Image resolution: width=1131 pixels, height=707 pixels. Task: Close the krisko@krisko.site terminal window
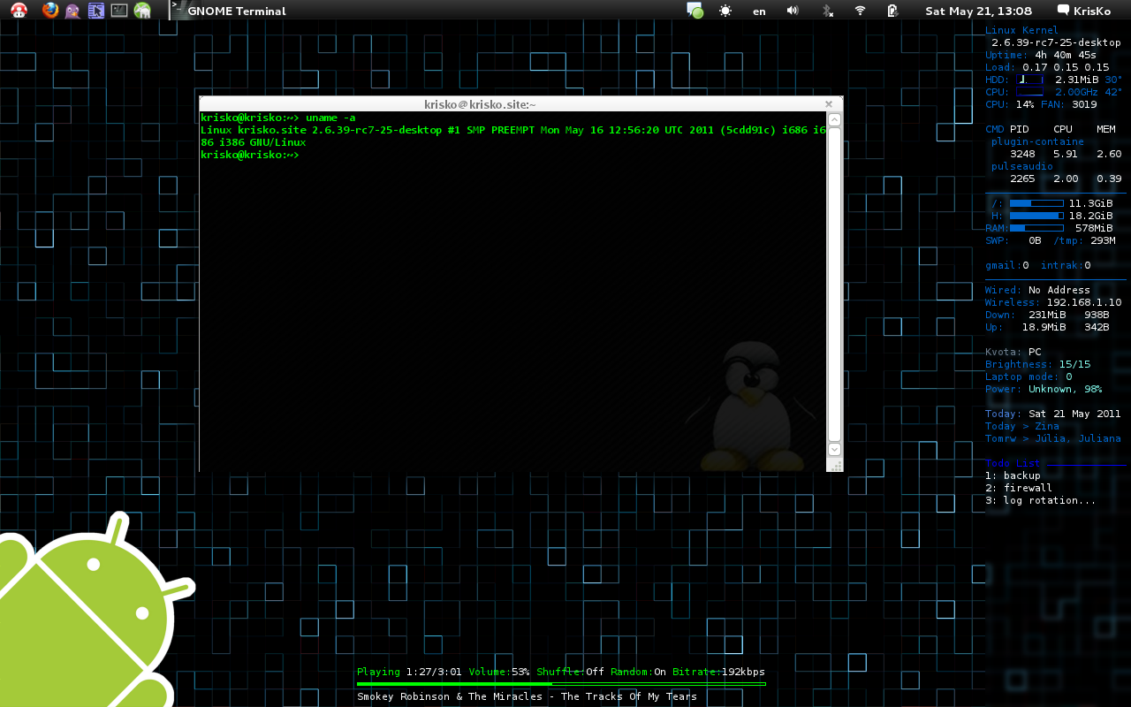[829, 103]
